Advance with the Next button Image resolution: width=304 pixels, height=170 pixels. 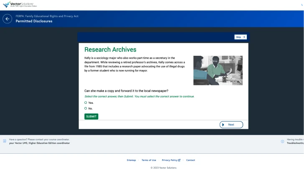click(x=231, y=125)
